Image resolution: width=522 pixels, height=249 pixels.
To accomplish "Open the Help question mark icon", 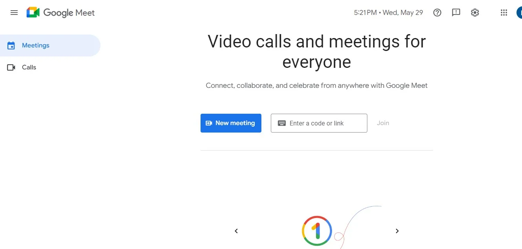I will [x=437, y=13].
